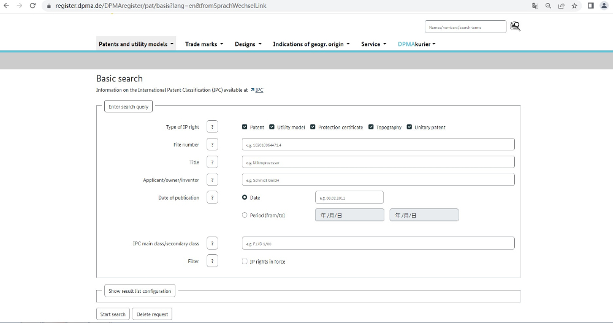Image resolution: width=613 pixels, height=323 pixels.
Task: Uncheck the Utility model checkbox
Action: pyautogui.click(x=272, y=127)
